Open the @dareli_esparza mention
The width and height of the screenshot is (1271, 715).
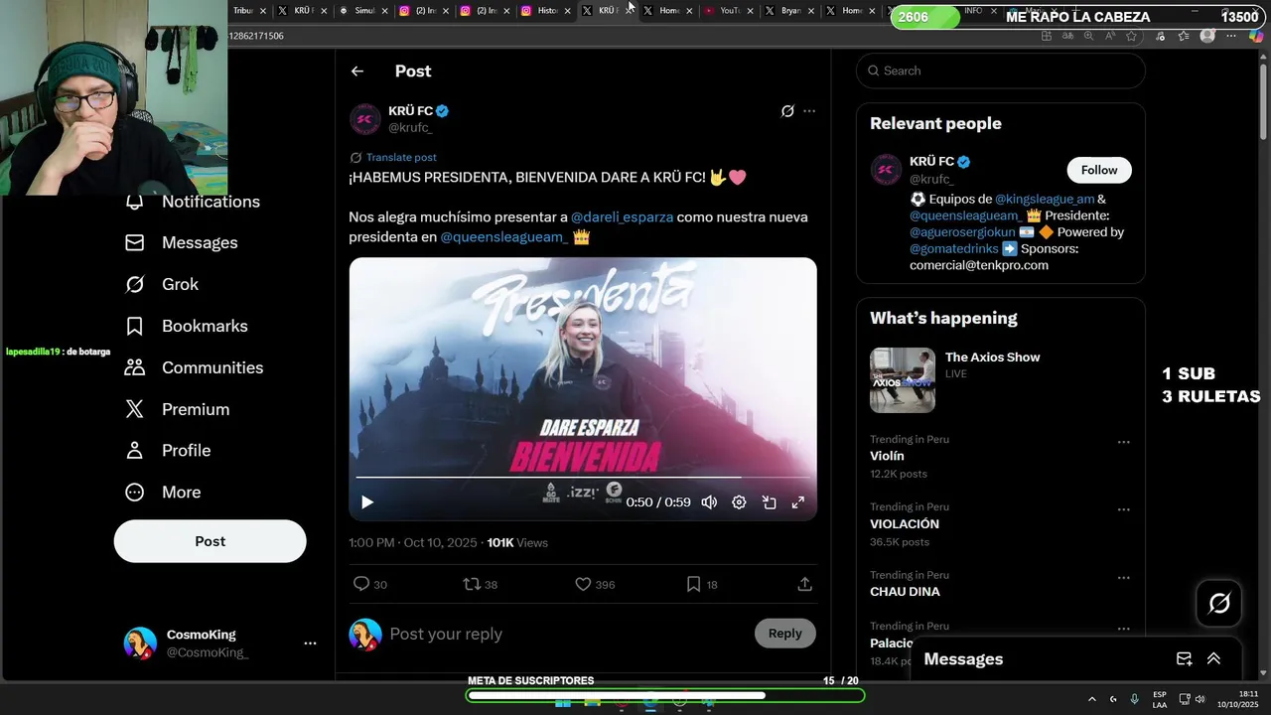tap(622, 216)
